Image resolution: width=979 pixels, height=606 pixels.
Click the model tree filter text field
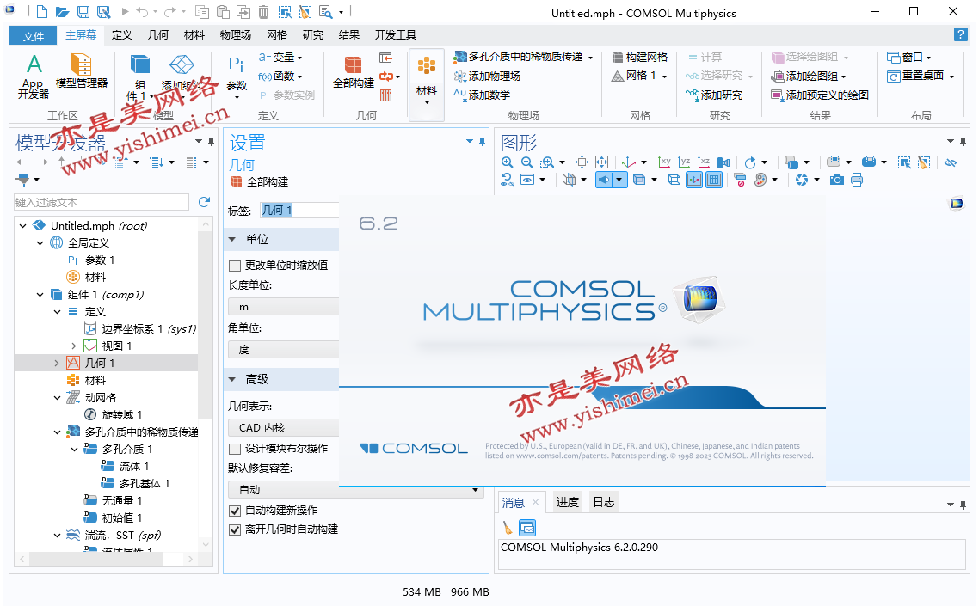102,202
